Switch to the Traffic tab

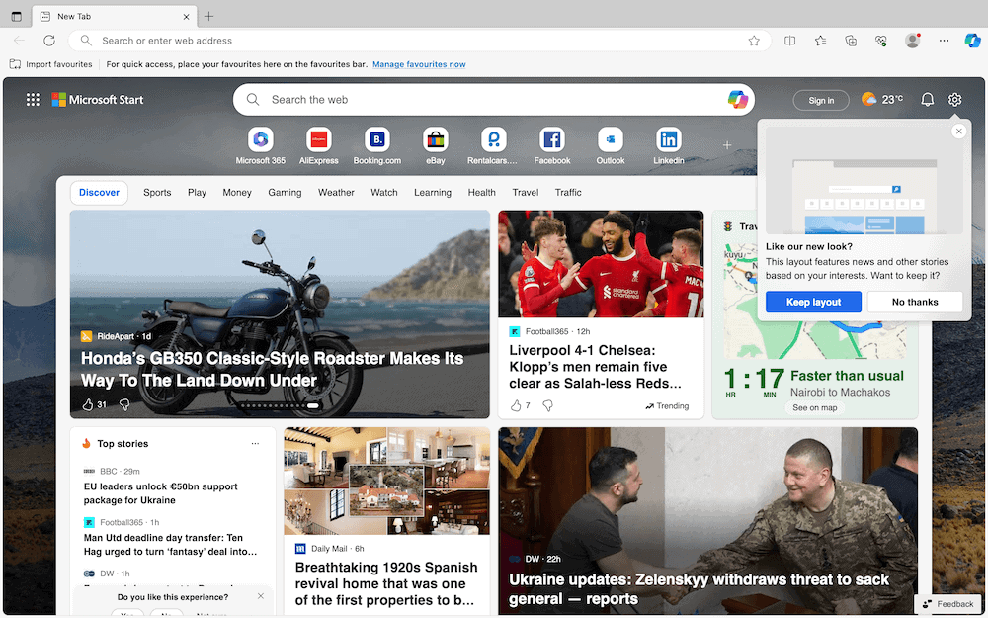(568, 193)
